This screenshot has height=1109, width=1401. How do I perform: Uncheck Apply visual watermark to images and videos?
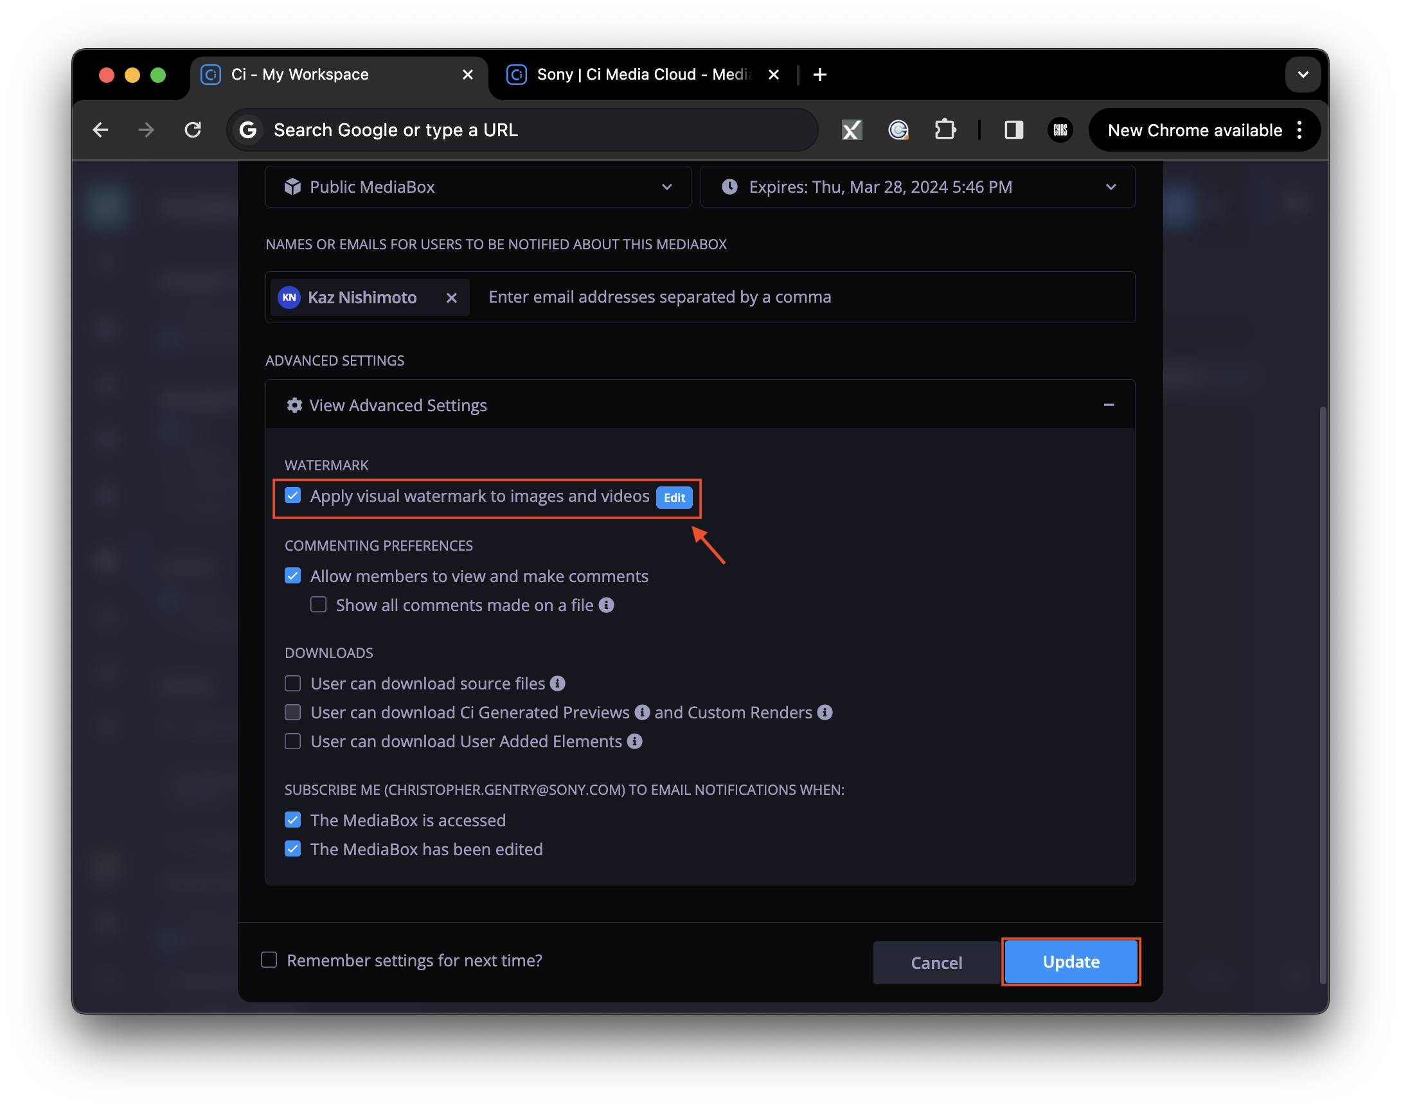(x=293, y=496)
